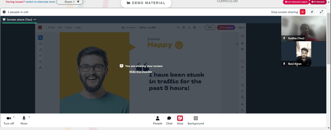The height and width of the screenshot is (130, 331).
Task: Go to next page arrow
Action: pos(242,78)
